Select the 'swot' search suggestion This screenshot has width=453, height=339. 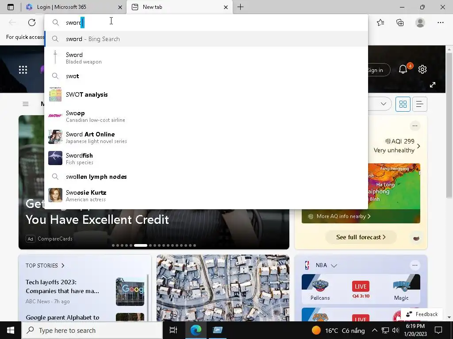[206, 76]
